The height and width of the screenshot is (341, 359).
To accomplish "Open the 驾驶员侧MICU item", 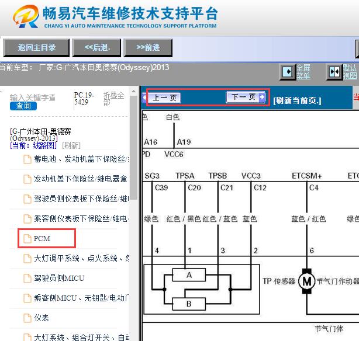I will pyautogui.click(x=59, y=279).
